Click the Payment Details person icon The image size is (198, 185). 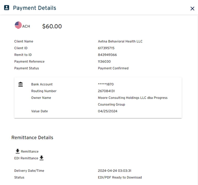[x=7, y=8]
